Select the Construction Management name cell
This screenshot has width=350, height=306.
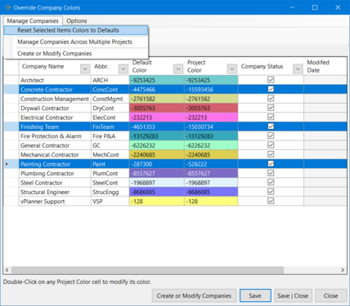click(x=55, y=99)
